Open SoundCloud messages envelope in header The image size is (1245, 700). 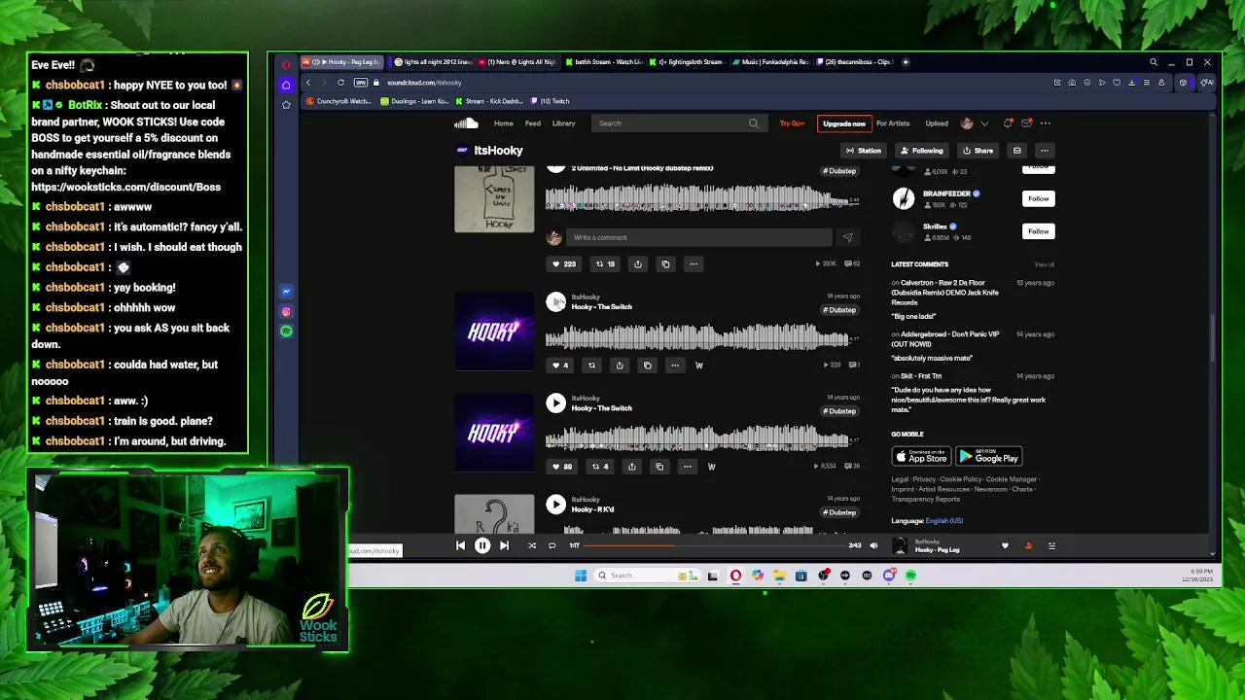click(1026, 123)
